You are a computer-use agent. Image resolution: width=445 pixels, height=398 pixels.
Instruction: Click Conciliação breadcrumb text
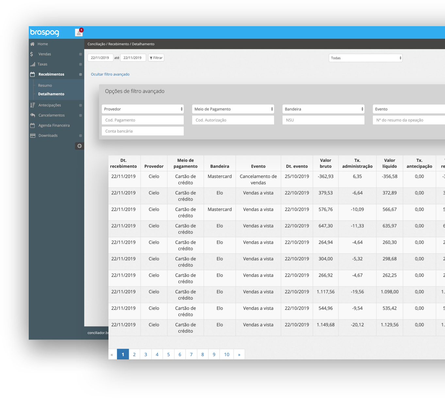[96, 44]
